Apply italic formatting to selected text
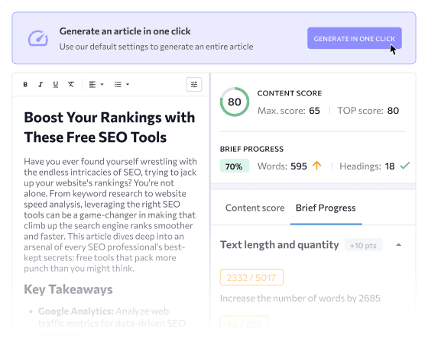Image resolution: width=428 pixels, height=339 pixels. click(x=41, y=85)
